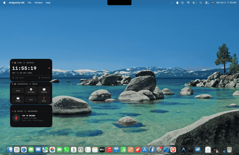This screenshot has height=155, width=239.
Task: Open SETTINGS tile in Launchpad Grid widget
Action: [31, 90]
